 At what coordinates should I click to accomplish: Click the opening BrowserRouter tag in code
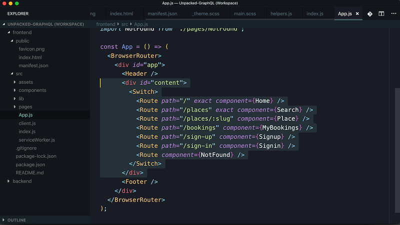(x=134, y=56)
